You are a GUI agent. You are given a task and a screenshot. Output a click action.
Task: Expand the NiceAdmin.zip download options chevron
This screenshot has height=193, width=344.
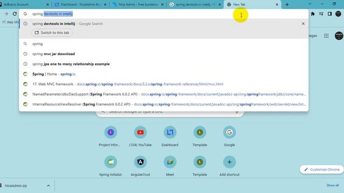(48, 186)
